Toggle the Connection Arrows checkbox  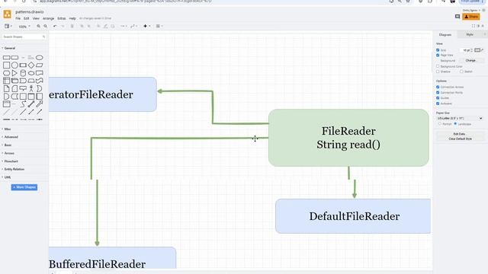(438, 87)
